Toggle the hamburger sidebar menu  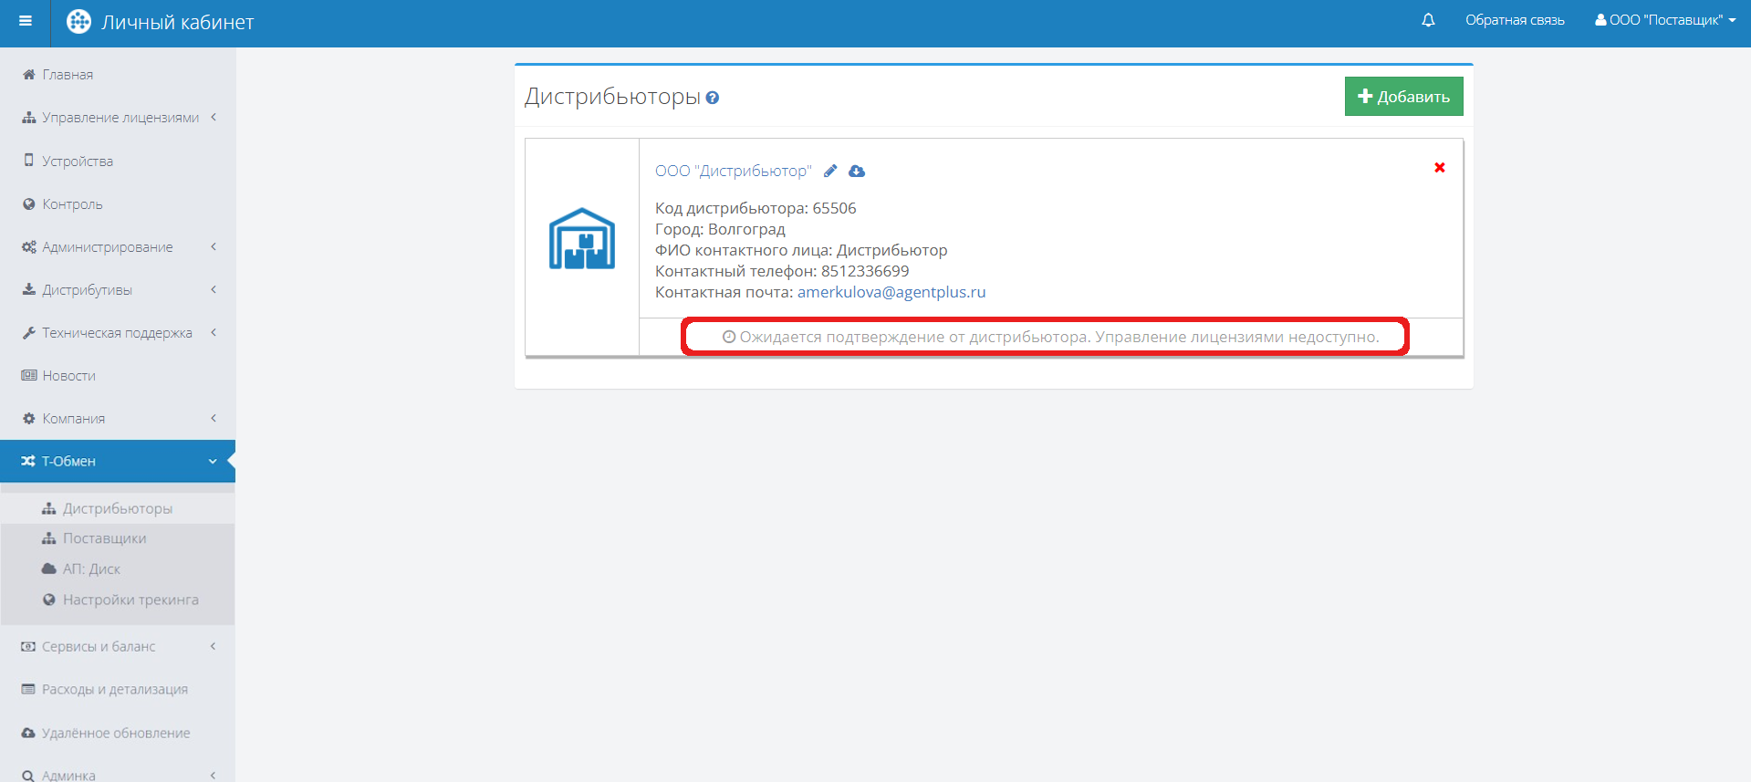tap(26, 22)
